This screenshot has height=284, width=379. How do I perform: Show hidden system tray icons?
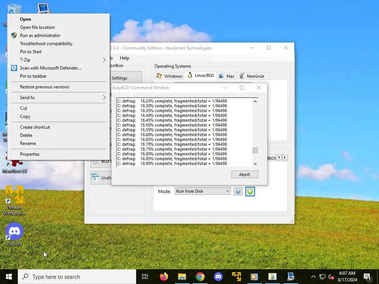pyautogui.click(x=313, y=277)
